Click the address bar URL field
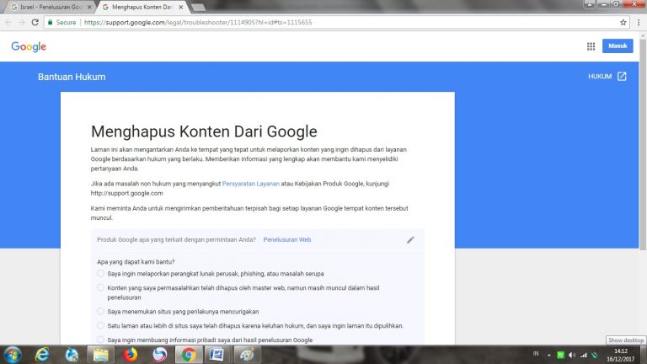Image resolution: width=647 pixels, height=364 pixels. pyautogui.click(x=337, y=22)
